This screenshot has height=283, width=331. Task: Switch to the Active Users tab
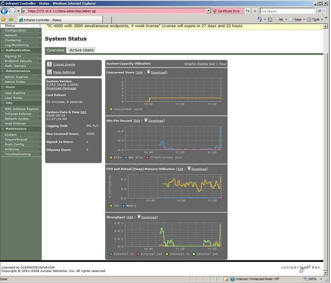click(x=82, y=50)
